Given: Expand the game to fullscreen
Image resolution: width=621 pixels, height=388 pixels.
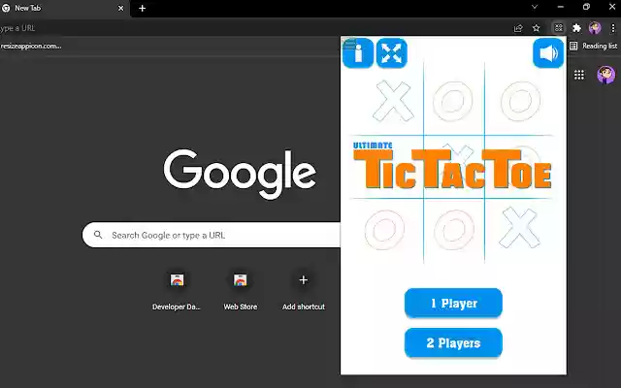Looking at the screenshot, I should tap(391, 53).
